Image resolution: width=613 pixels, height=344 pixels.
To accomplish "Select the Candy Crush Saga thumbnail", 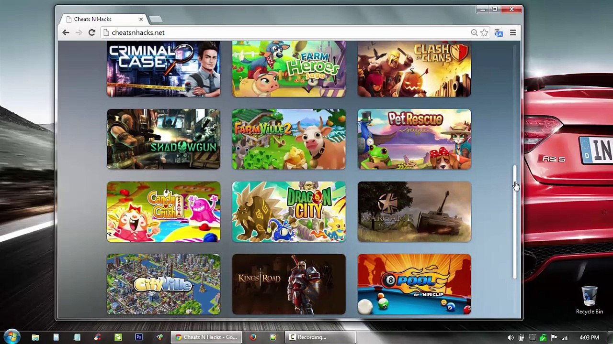I will point(164,212).
